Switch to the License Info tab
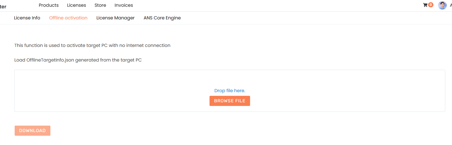 click(x=27, y=18)
